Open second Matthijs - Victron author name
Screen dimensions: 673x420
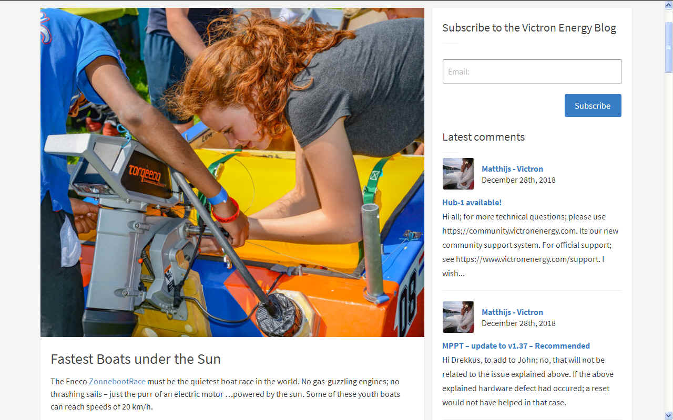click(512, 312)
